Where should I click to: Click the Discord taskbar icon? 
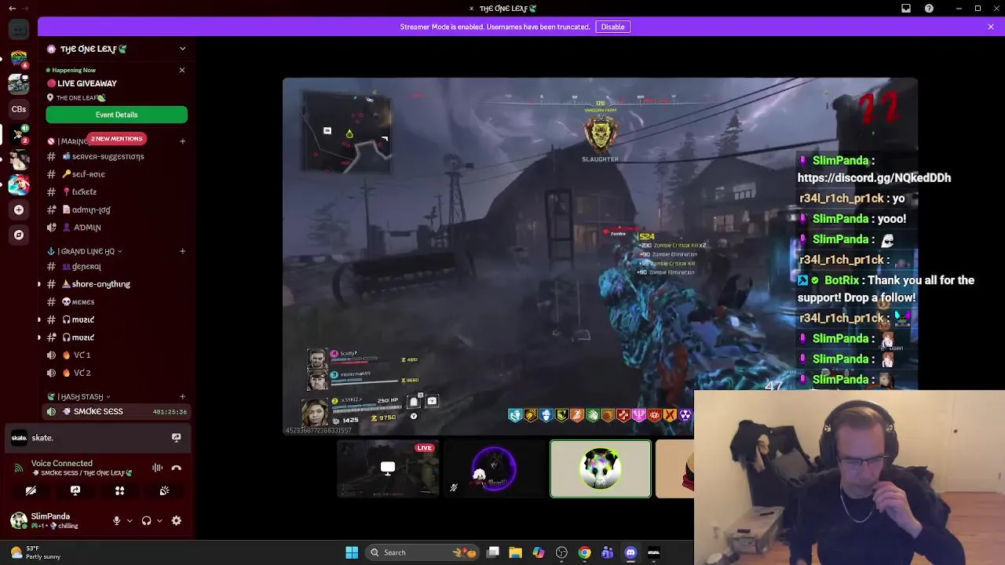pyautogui.click(x=630, y=552)
